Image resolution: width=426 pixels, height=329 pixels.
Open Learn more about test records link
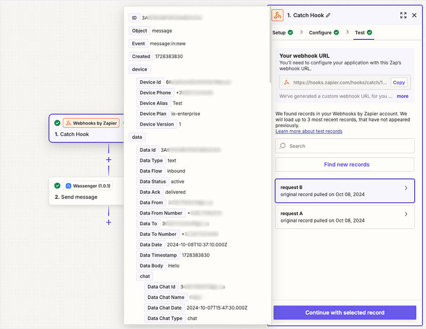tap(309, 131)
